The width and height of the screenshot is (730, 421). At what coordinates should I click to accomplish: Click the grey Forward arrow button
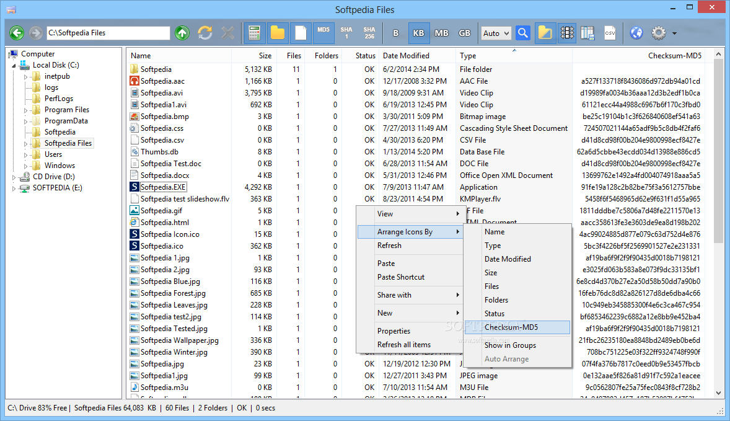pos(36,33)
